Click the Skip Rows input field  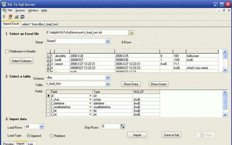pos(111,126)
